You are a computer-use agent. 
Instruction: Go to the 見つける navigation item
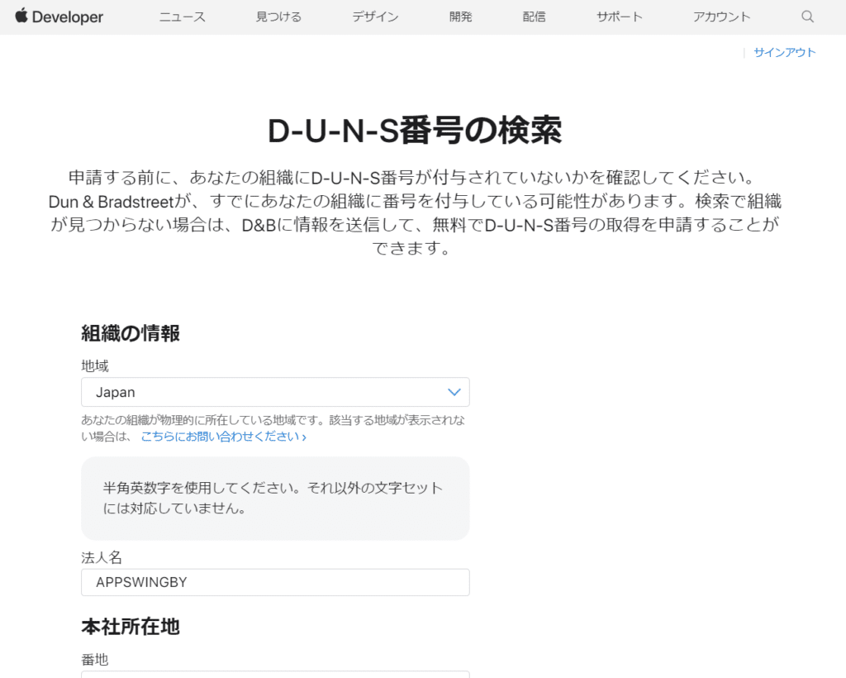278,17
